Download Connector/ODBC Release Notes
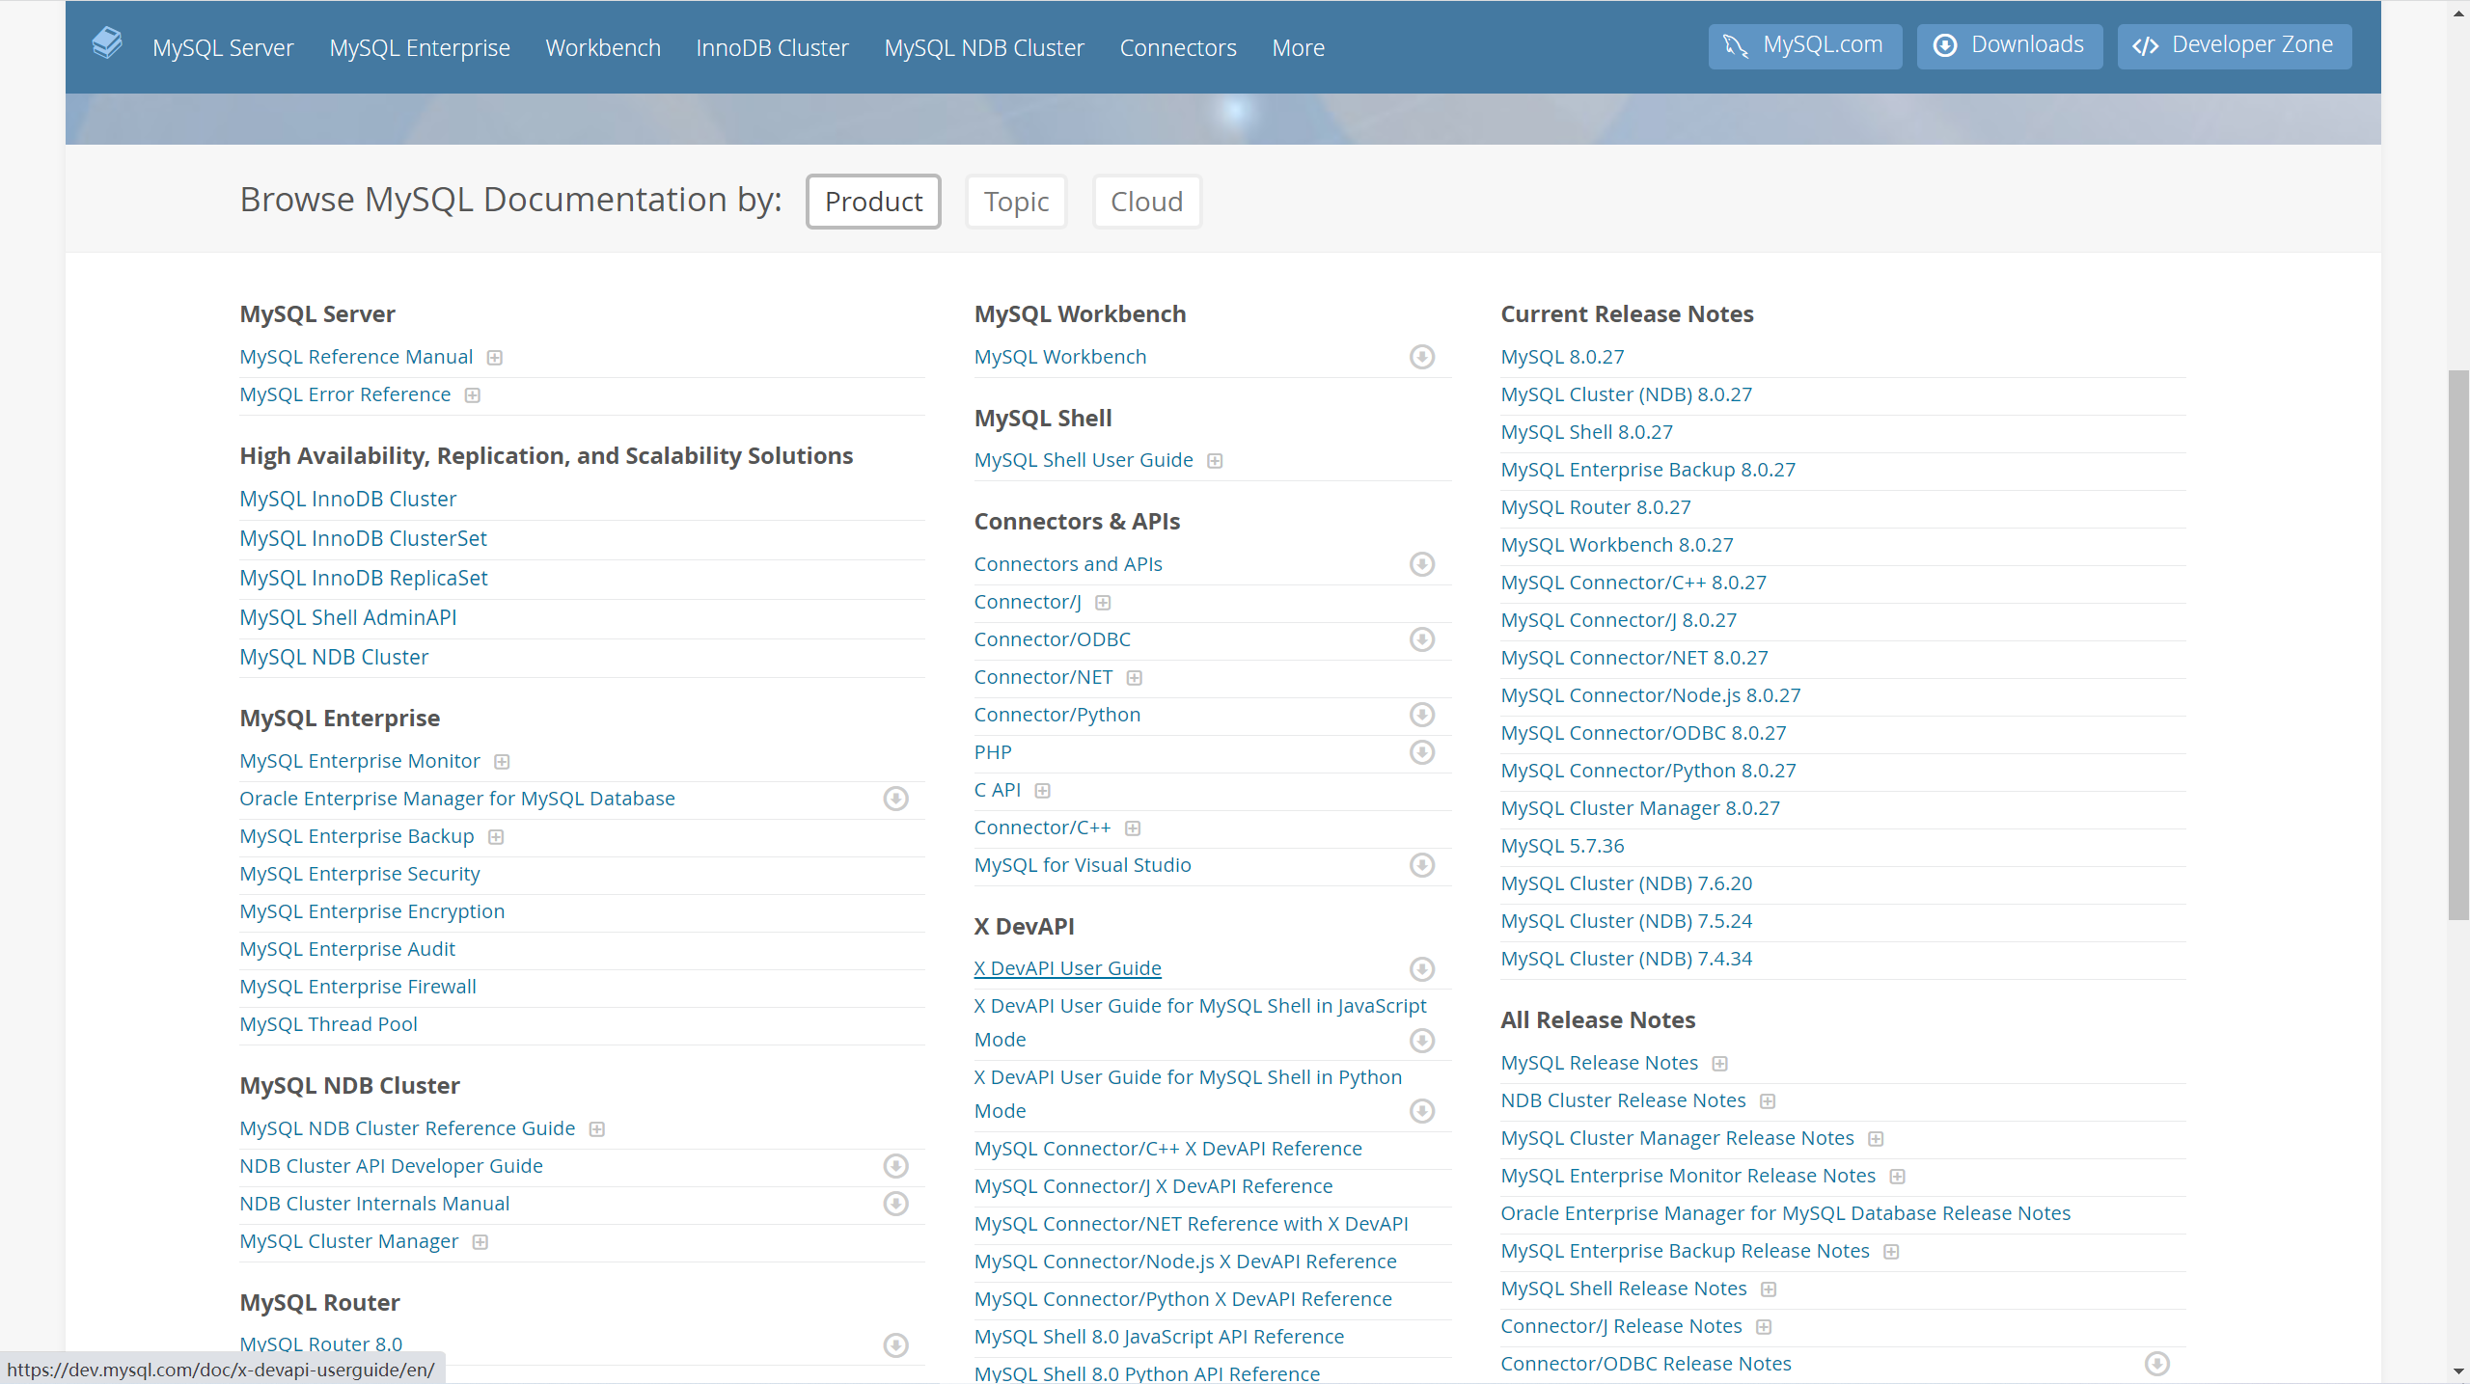 click(x=2157, y=1364)
